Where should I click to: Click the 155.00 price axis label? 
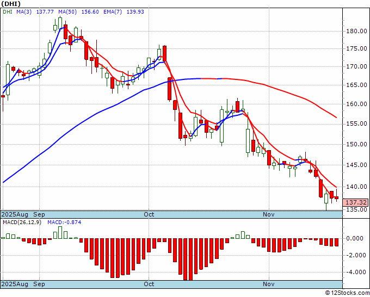click(x=356, y=123)
